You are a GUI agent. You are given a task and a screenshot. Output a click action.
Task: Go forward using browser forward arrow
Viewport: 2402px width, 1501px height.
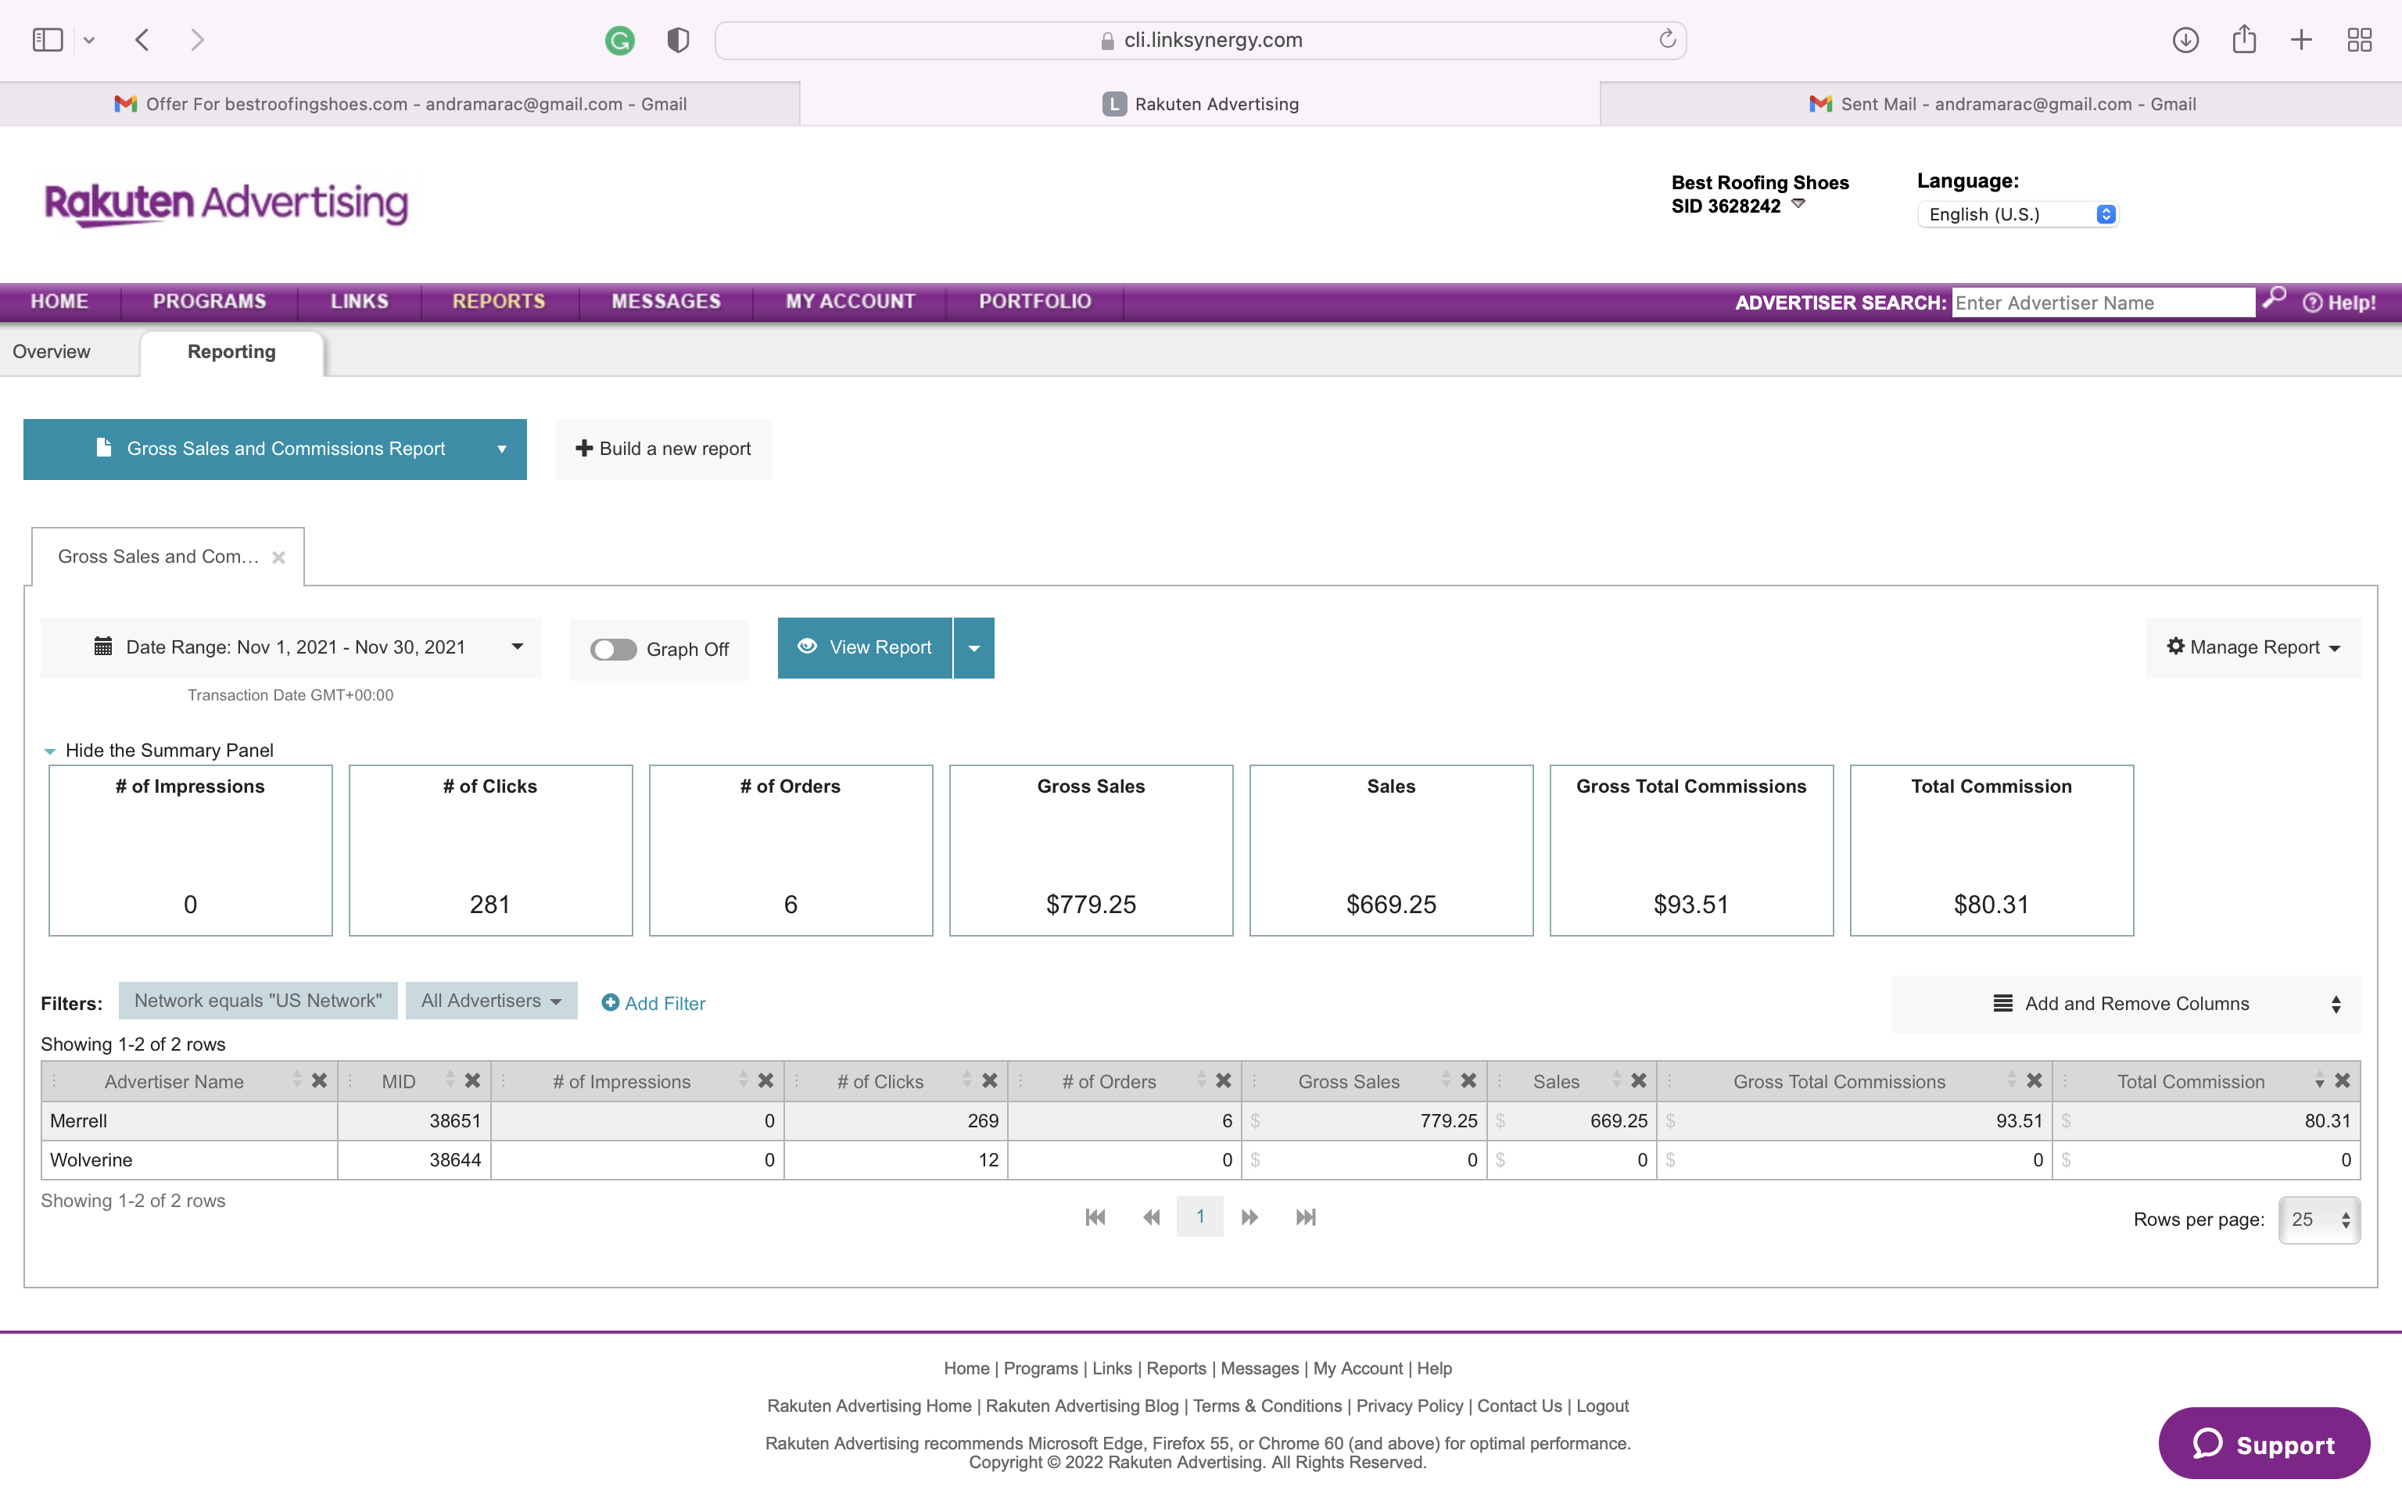pyautogui.click(x=198, y=40)
